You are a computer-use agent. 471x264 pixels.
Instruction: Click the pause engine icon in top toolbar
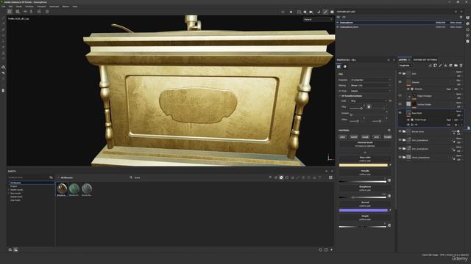[x=291, y=12]
